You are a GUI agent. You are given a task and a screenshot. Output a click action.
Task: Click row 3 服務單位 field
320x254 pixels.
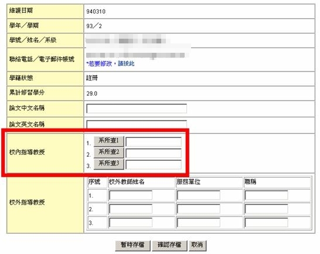(198, 222)
